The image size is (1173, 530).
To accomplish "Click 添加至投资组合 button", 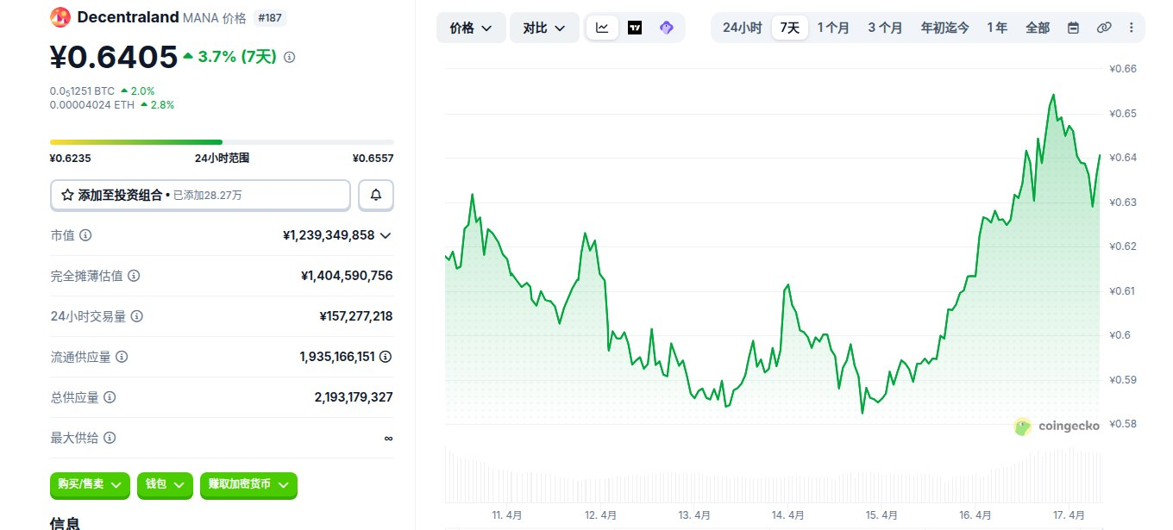I will pos(200,195).
